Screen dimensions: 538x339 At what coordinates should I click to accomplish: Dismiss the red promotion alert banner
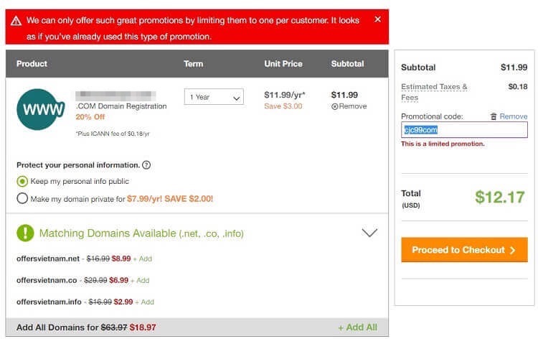378,19
